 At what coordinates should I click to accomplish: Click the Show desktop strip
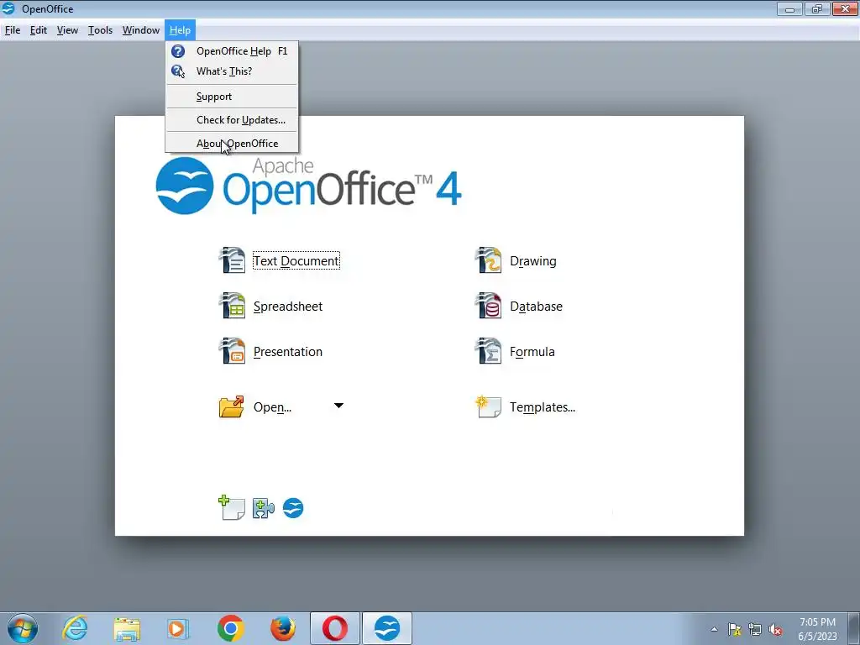point(854,628)
